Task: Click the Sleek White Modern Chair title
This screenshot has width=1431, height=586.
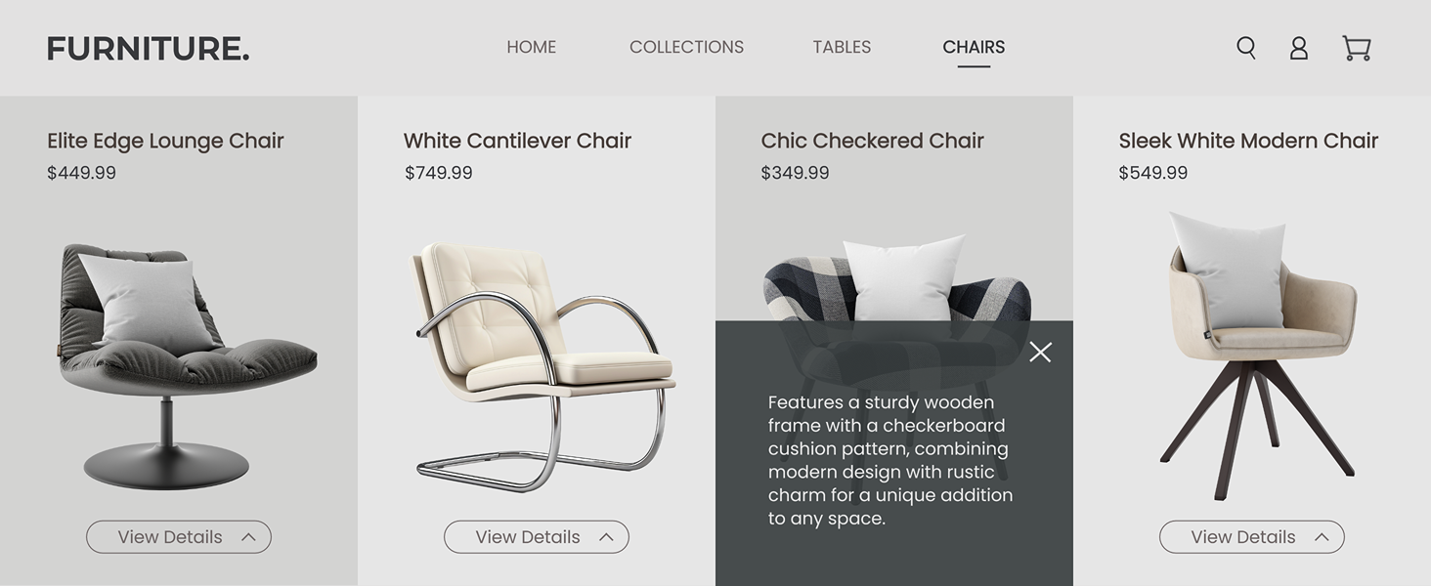Action: (x=1248, y=141)
